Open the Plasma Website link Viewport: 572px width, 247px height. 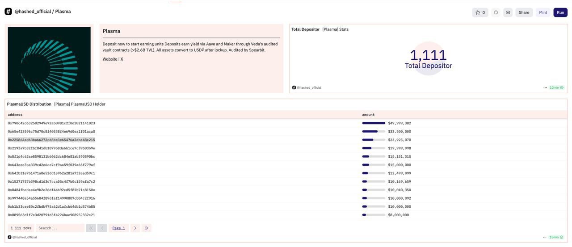coord(110,59)
